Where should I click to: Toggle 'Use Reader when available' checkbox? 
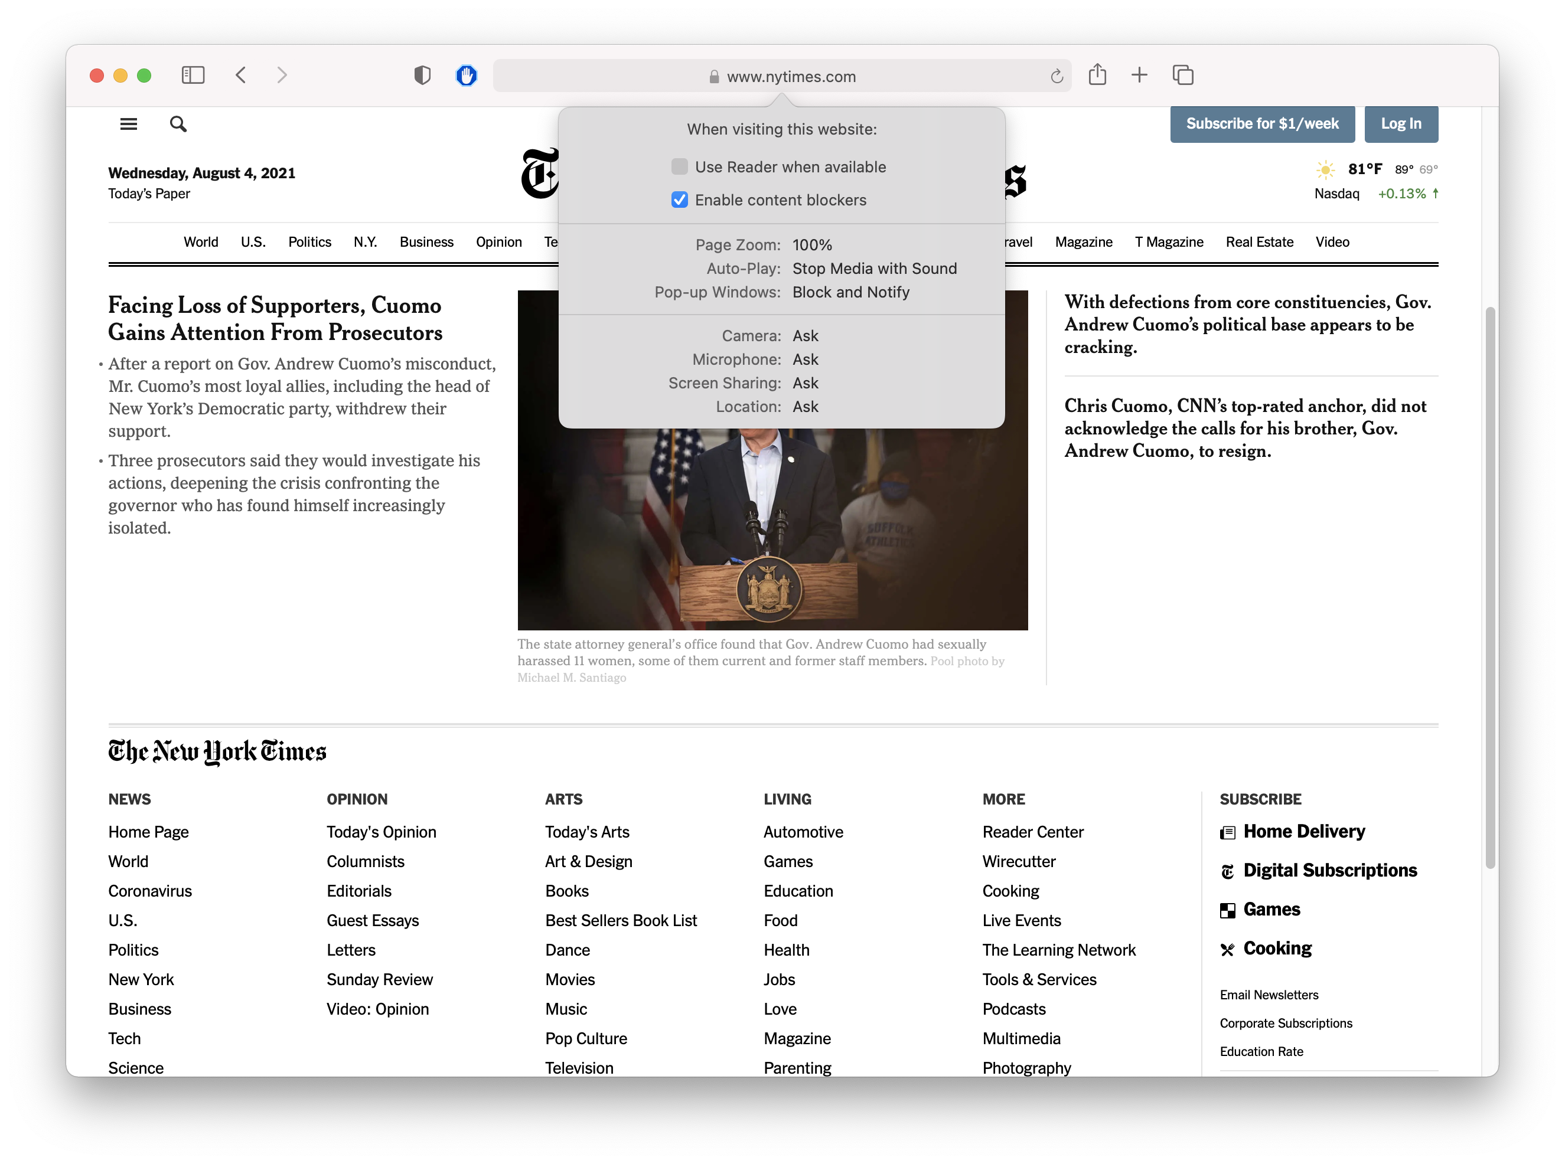click(679, 165)
